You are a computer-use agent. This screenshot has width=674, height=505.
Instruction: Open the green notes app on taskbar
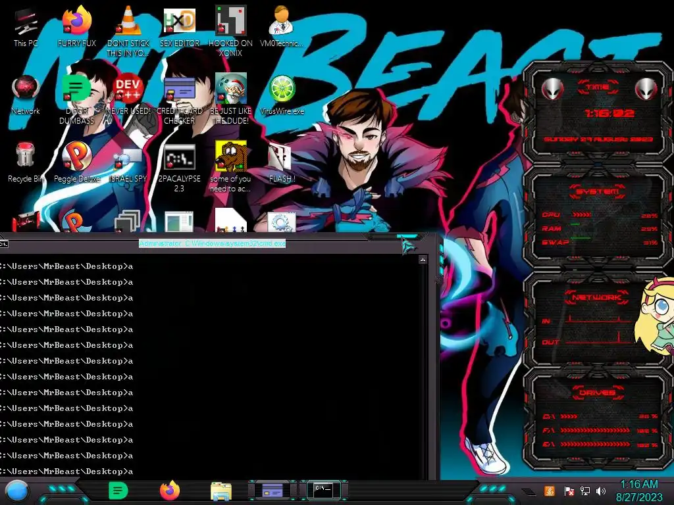pyautogui.click(x=118, y=491)
